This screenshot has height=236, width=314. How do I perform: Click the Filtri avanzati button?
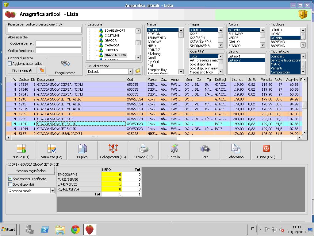coord(22,70)
